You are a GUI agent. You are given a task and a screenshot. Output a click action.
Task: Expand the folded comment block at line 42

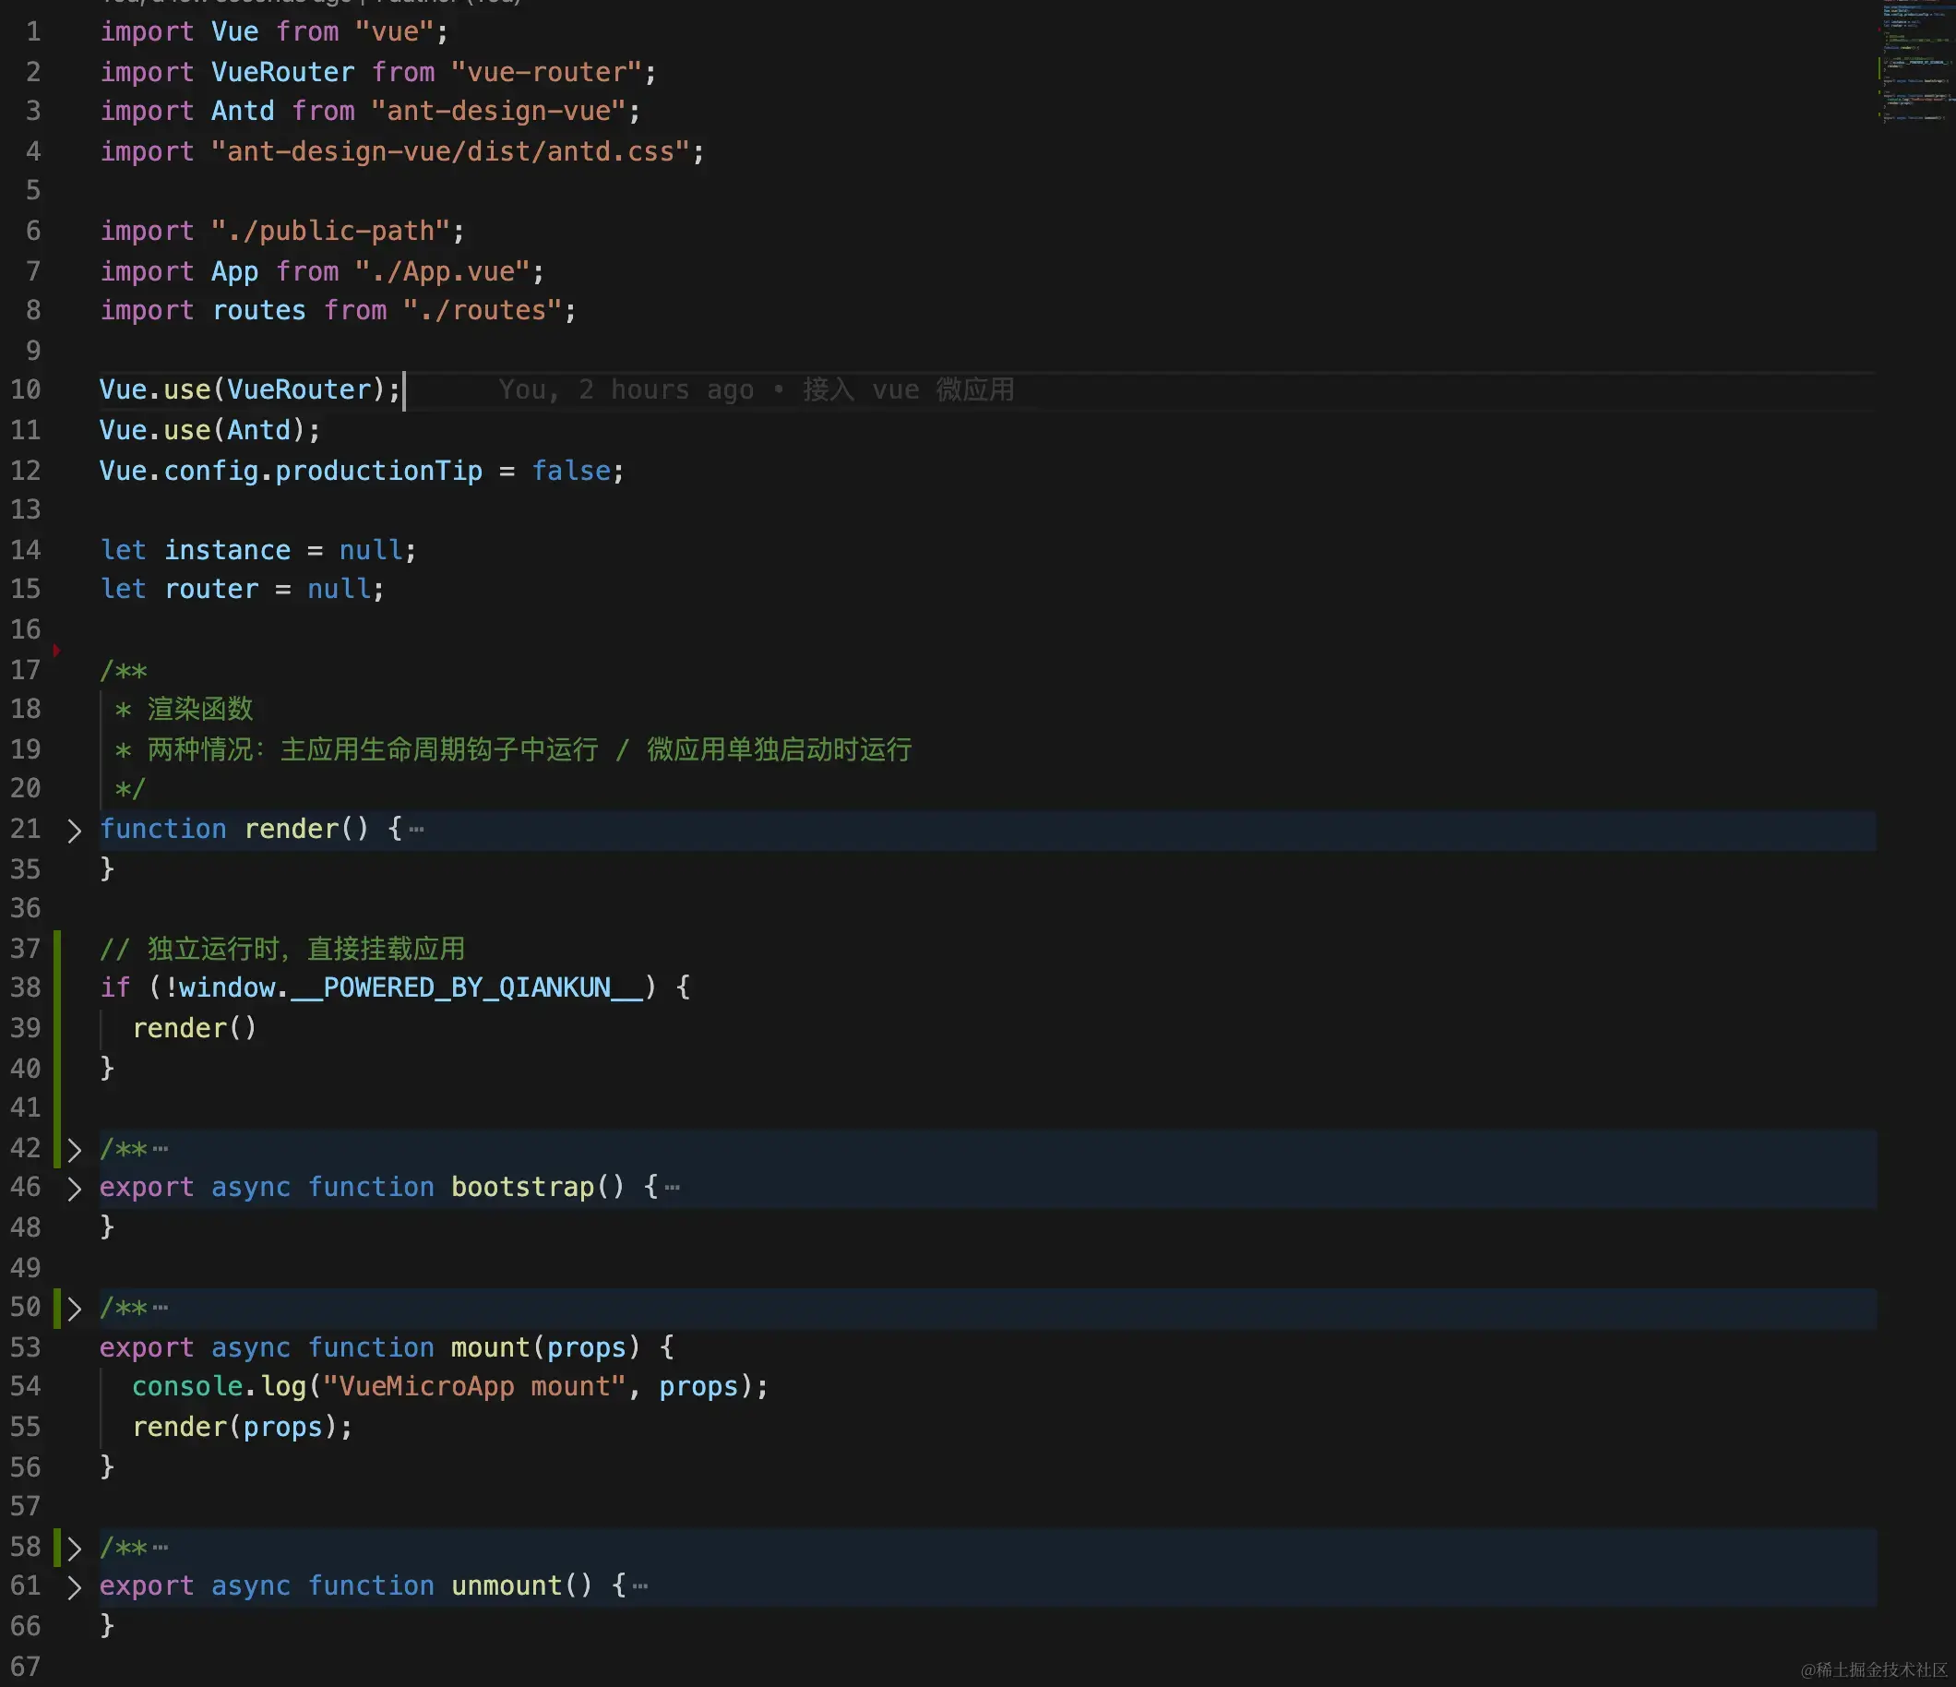pyautogui.click(x=74, y=1150)
